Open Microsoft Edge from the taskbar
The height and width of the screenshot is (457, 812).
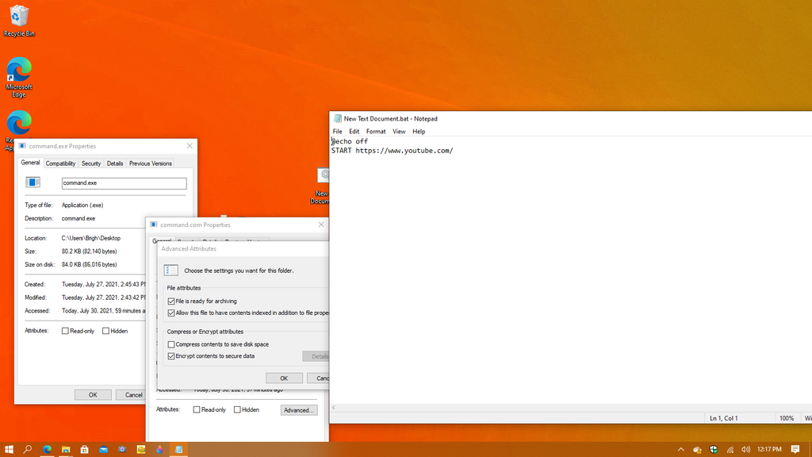pyautogui.click(x=47, y=449)
